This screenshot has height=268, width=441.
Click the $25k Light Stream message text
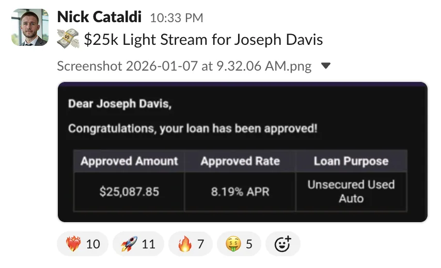[203, 40]
